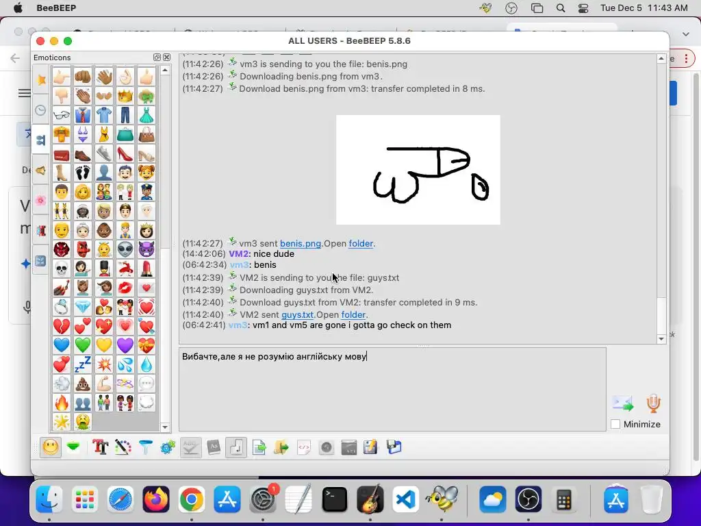This screenshot has width=701, height=526.
Task: Click the send file document icon
Action: [259, 447]
